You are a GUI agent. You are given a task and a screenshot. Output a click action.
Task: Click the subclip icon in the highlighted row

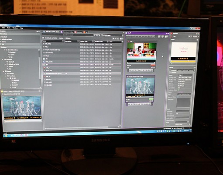coord(44,65)
